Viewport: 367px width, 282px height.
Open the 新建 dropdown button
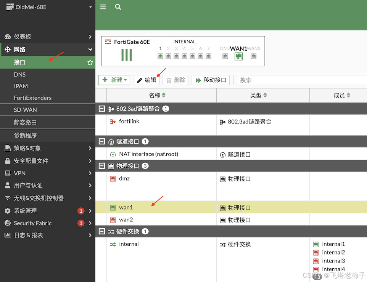[x=114, y=80]
